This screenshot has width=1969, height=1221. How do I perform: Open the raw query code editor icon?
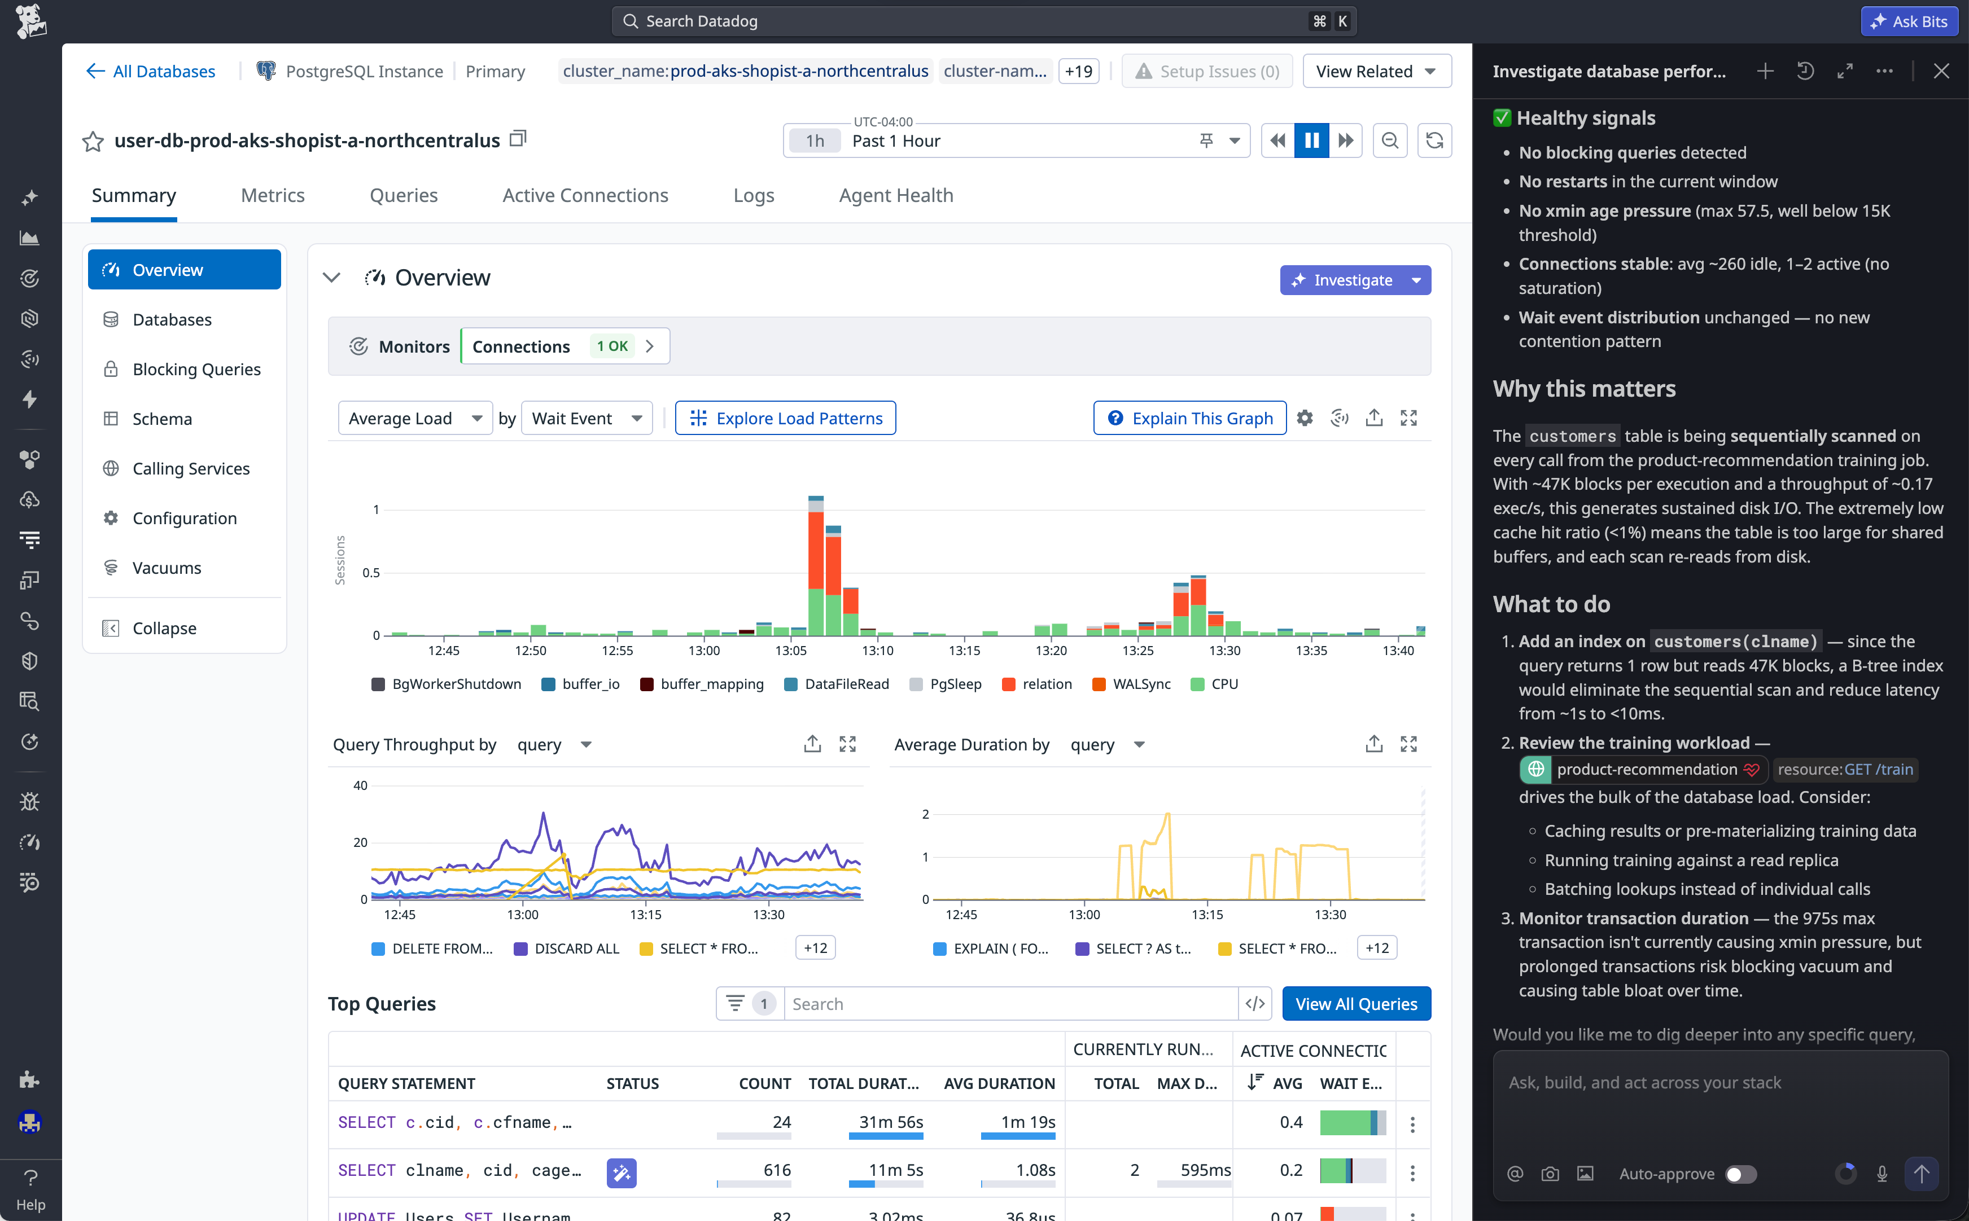tap(1255, 1004)
